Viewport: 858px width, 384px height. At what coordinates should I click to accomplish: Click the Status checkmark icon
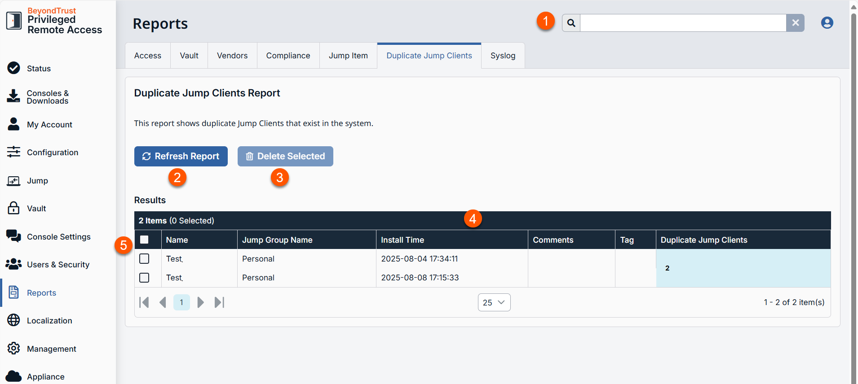pos(14,68)
